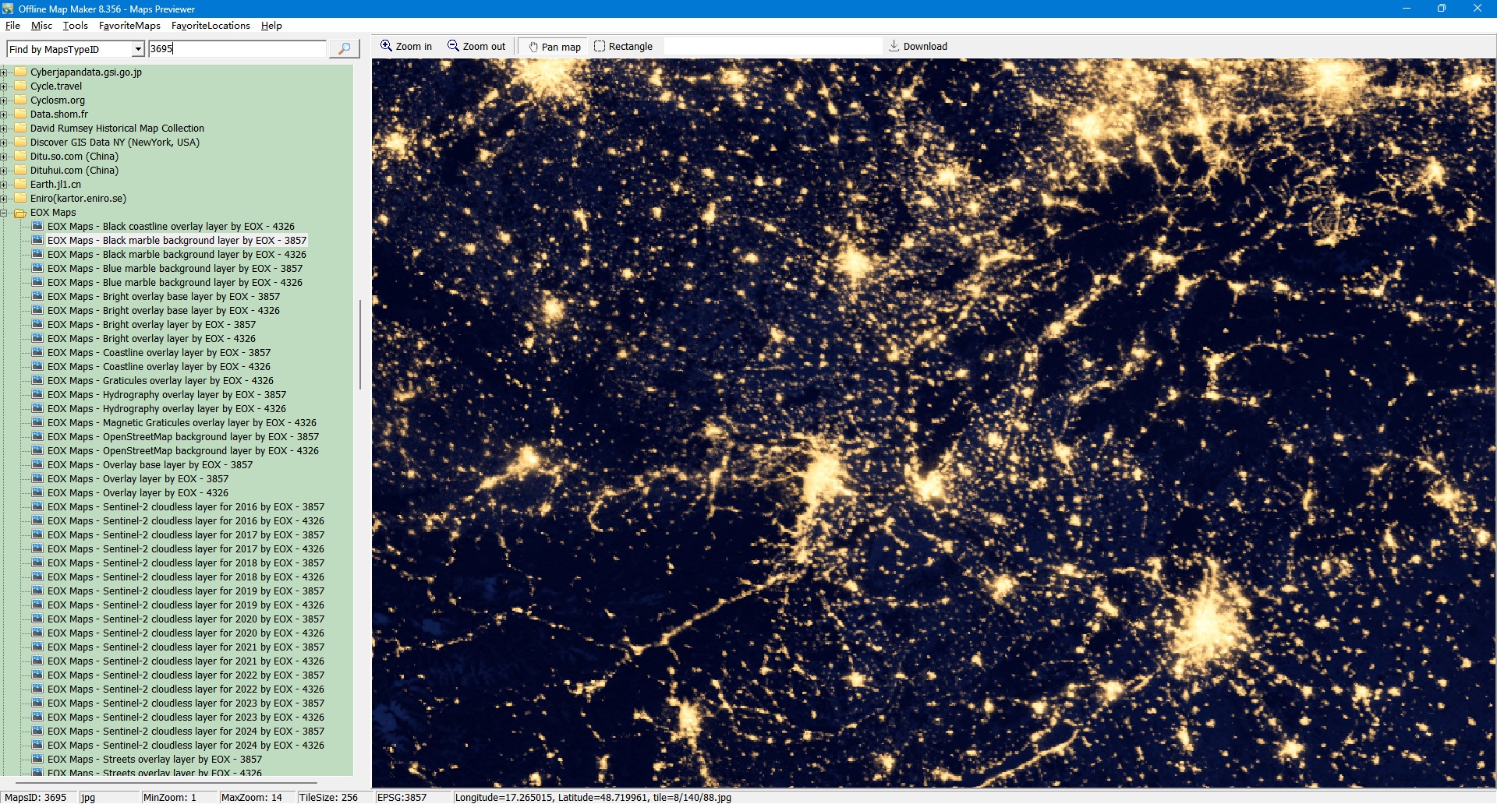Open the FavoriteMaps menu
This screenshot has width=1497, height=804.
[129, 26]
